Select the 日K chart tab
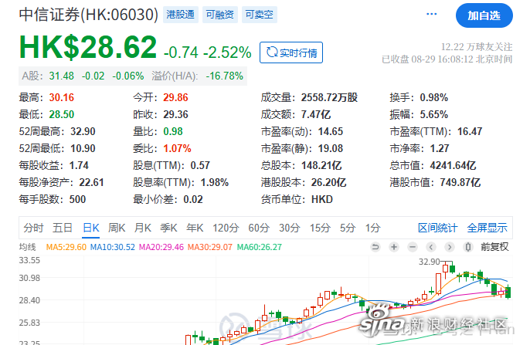The height and width of the screenshot is (345, 530). point(91,228)
